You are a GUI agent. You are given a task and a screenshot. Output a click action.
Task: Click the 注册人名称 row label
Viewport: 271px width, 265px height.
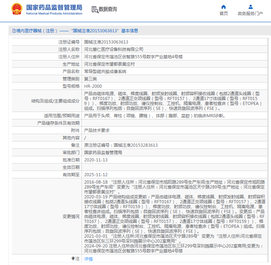pos(69,49)
